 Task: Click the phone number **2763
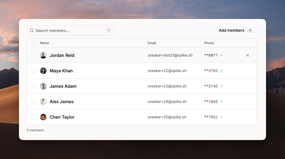pos(211,71)
